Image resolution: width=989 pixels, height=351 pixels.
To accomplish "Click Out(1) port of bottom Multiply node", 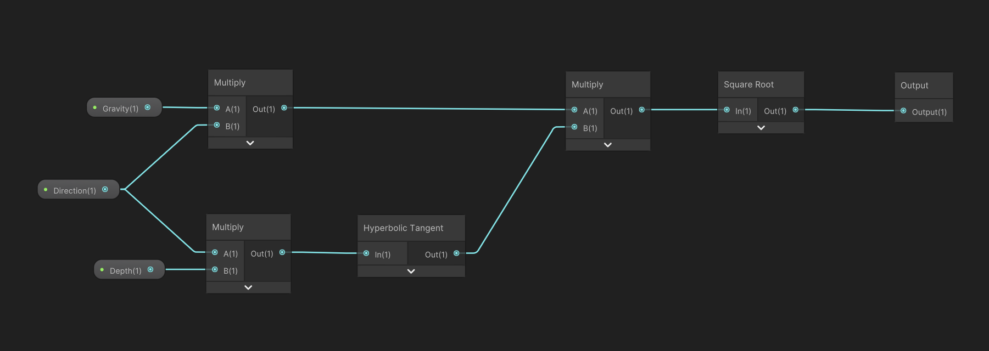I will [282, 253].
